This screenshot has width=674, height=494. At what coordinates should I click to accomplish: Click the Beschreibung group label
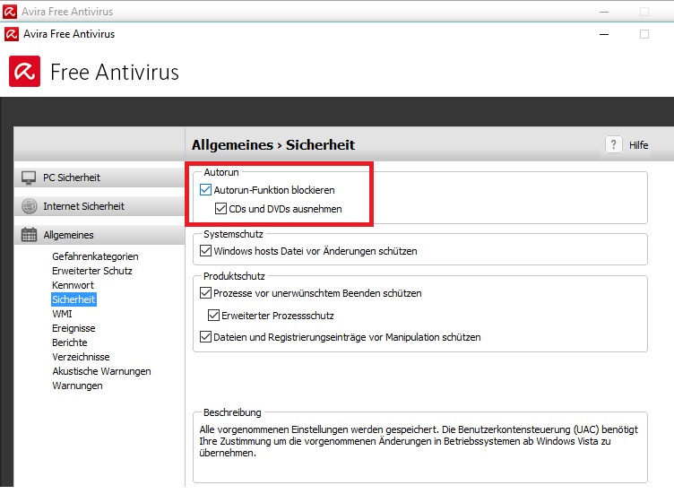coord(232,412)
